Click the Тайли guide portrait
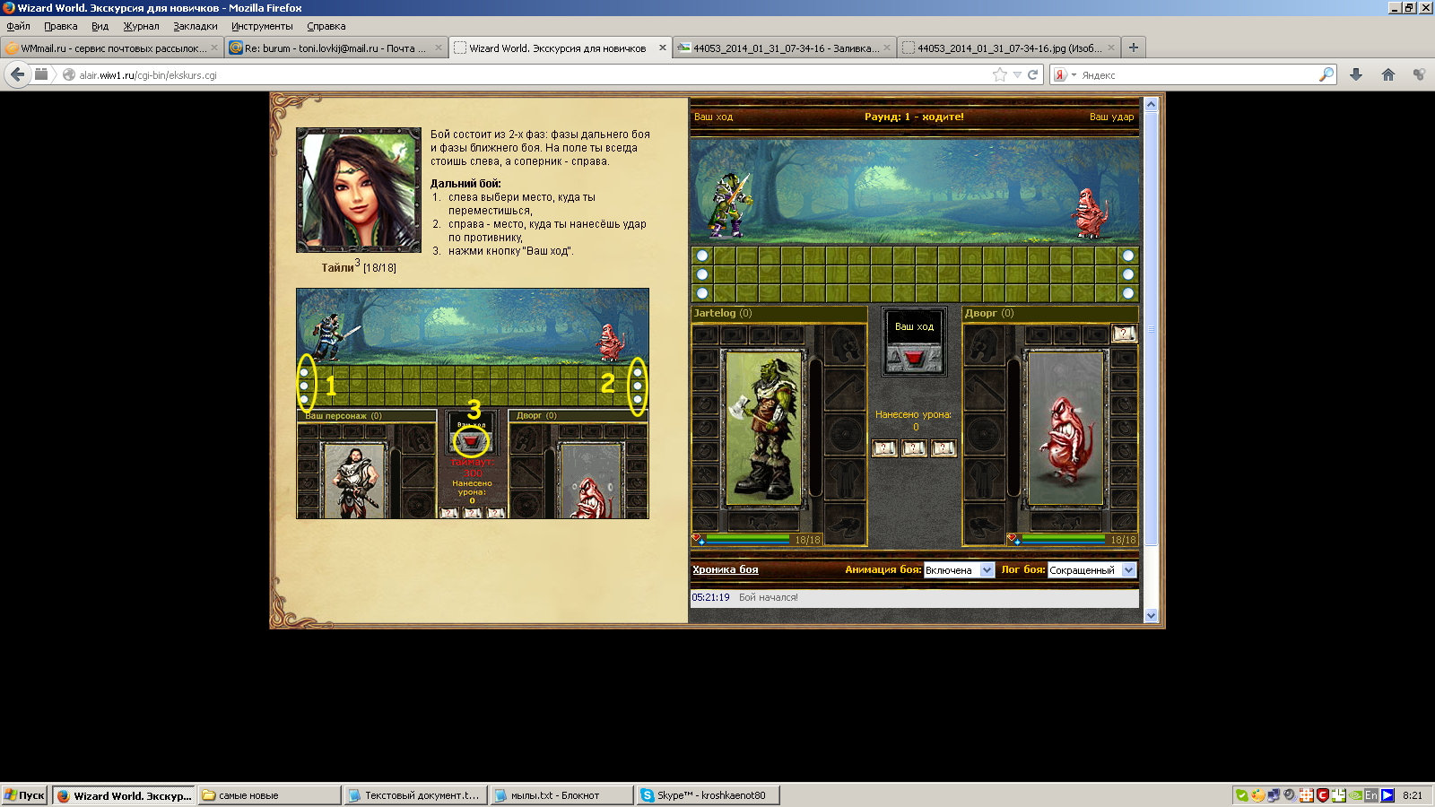 359,190
